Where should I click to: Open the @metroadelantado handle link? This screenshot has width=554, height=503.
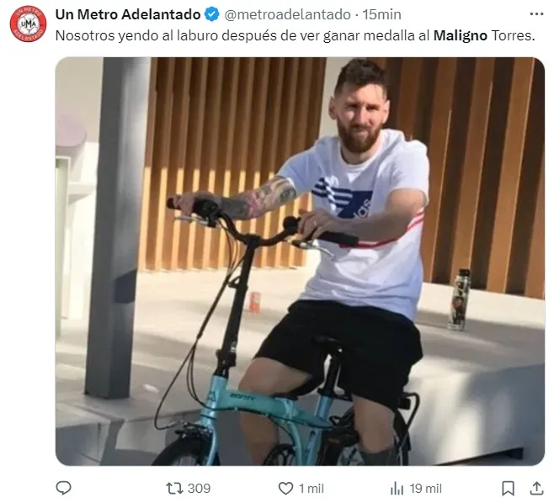tap(288, 15)
